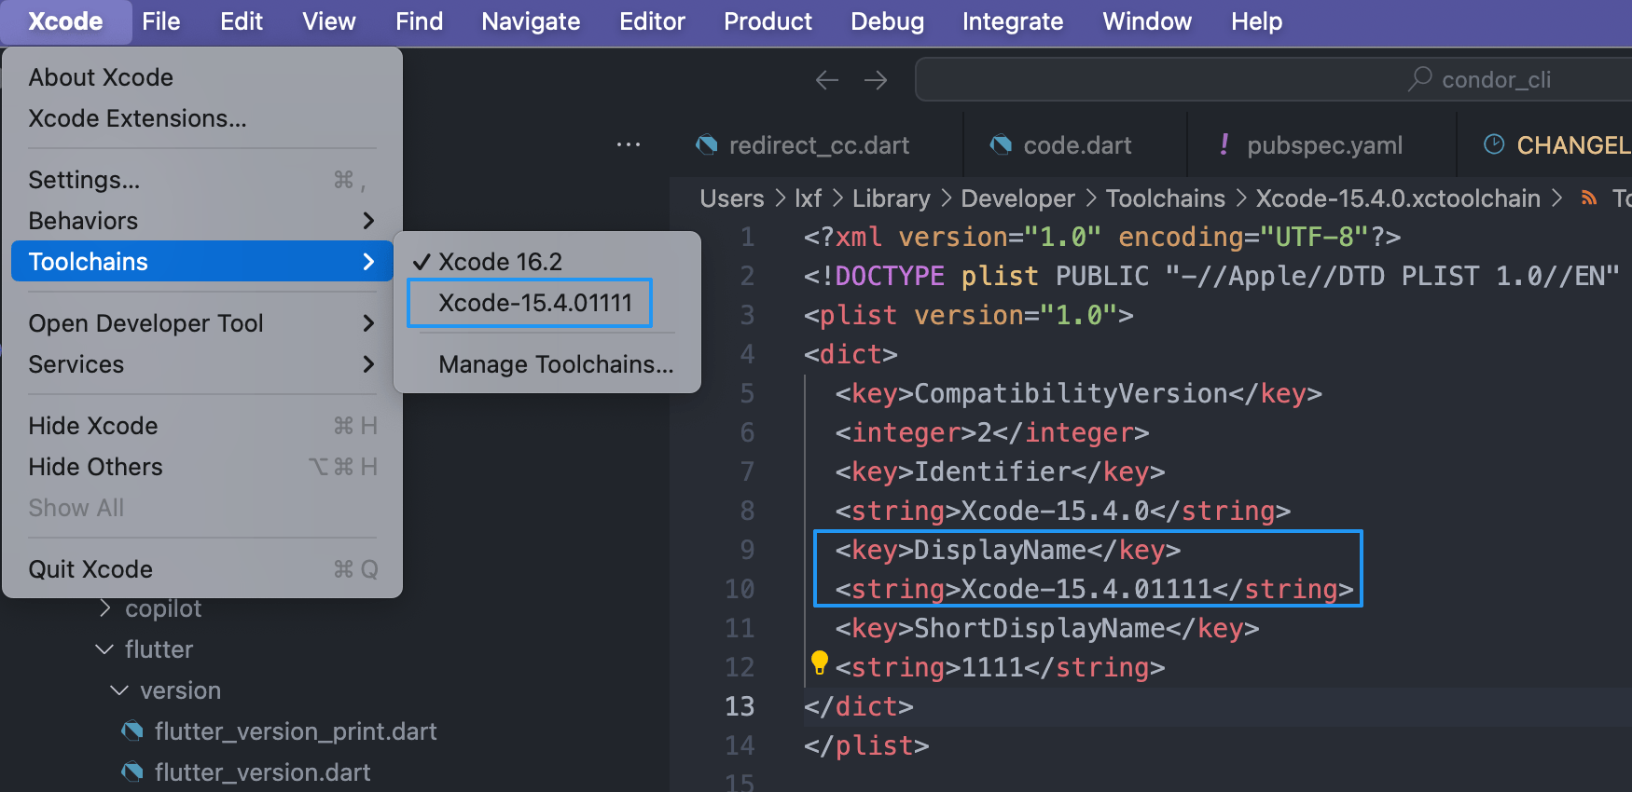Collapse the flutter folder
This screenshot has width=1632, height=792.
tap(104, 649)
